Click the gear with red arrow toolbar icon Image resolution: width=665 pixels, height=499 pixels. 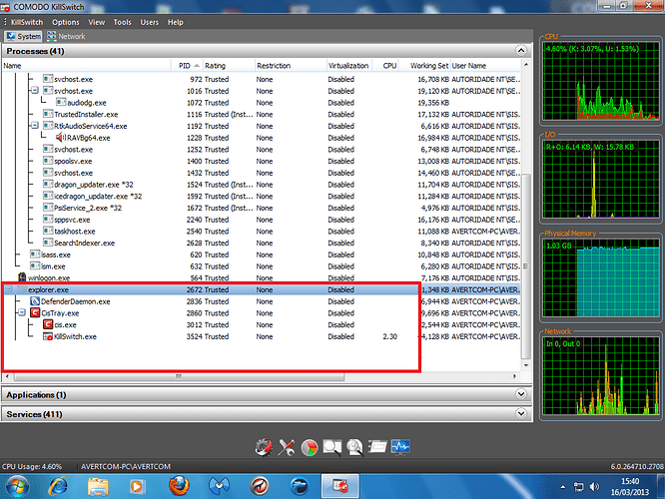tap(264, 447)
